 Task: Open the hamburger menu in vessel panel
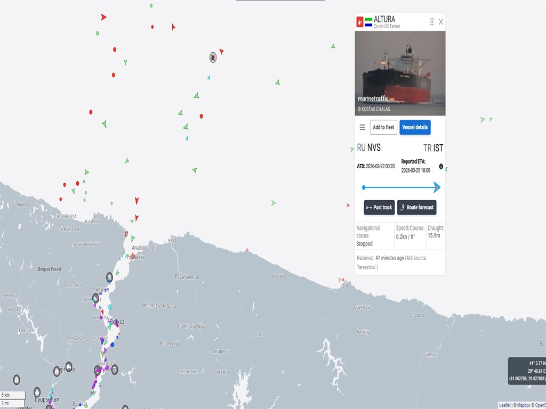[363, 127]
